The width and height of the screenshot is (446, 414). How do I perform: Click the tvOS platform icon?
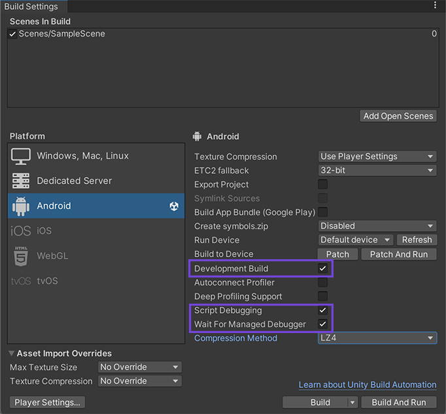click(21, 281)
